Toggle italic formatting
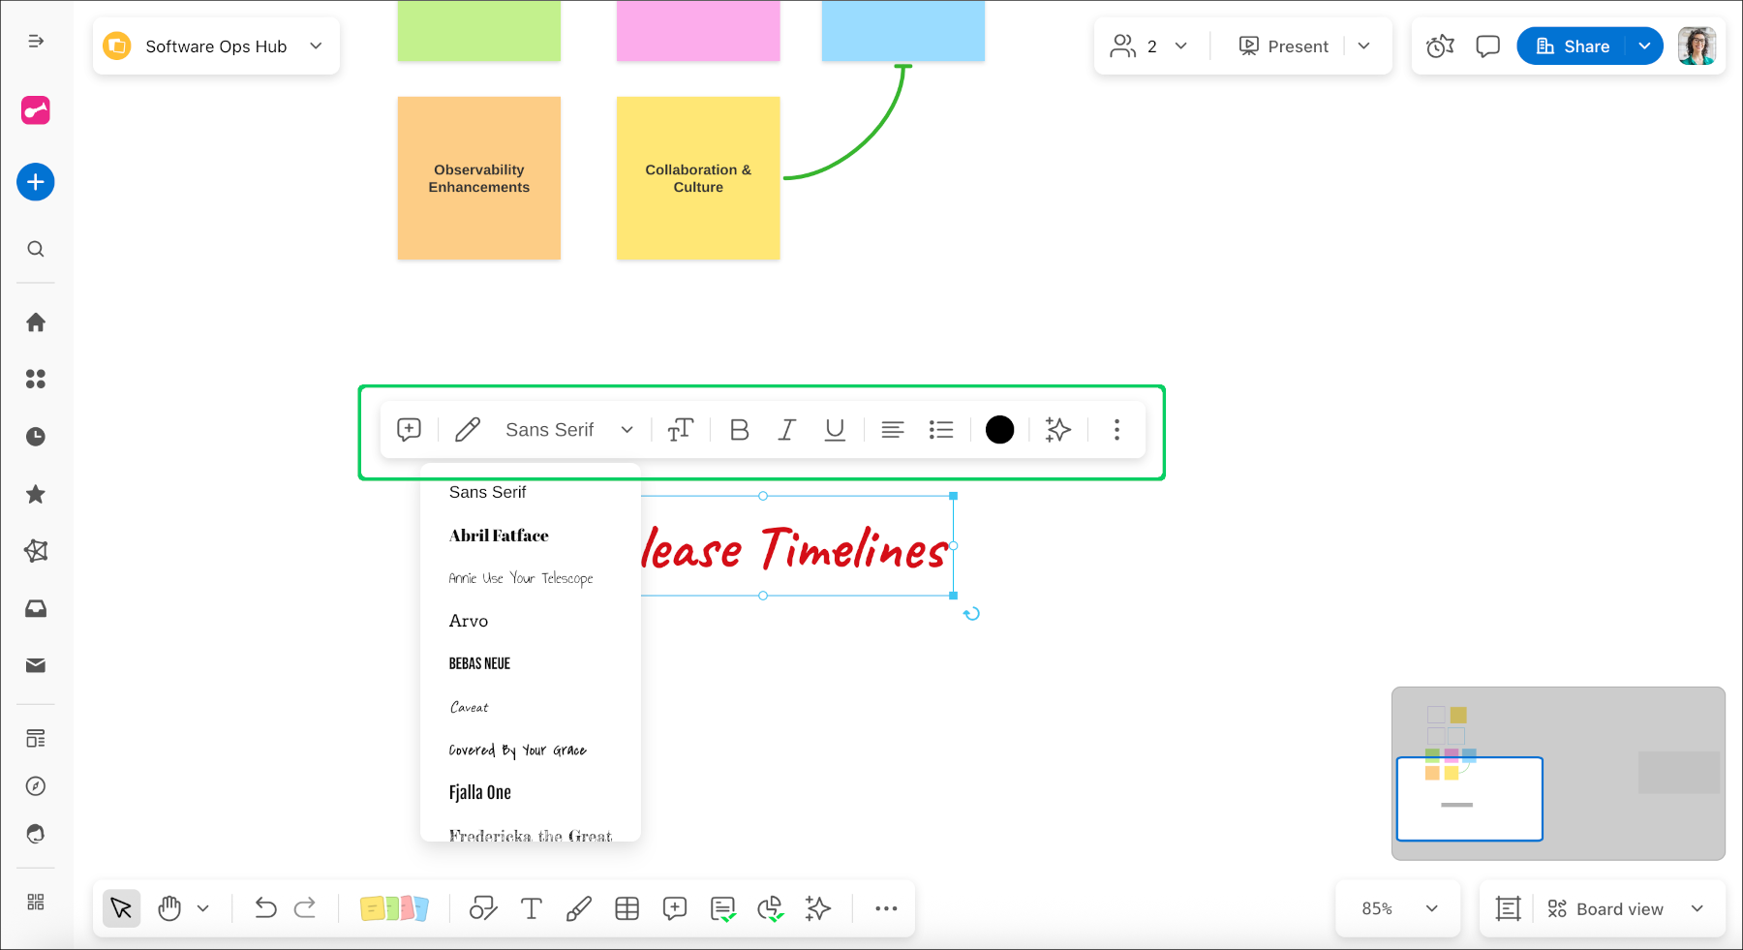The width and height of the screenshot is (1743, 950). coord(786,429)
